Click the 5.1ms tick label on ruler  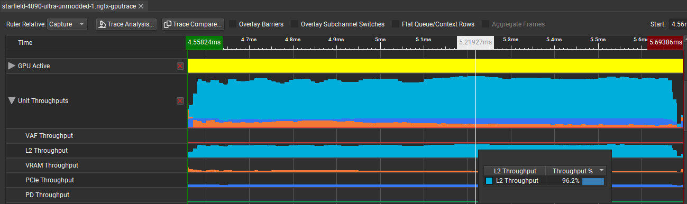[x=423, y=39]
